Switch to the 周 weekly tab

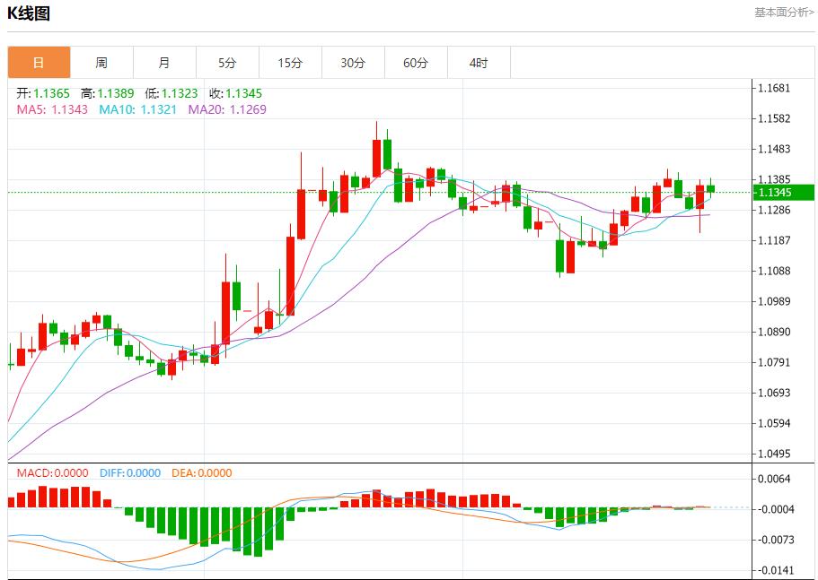101,63
